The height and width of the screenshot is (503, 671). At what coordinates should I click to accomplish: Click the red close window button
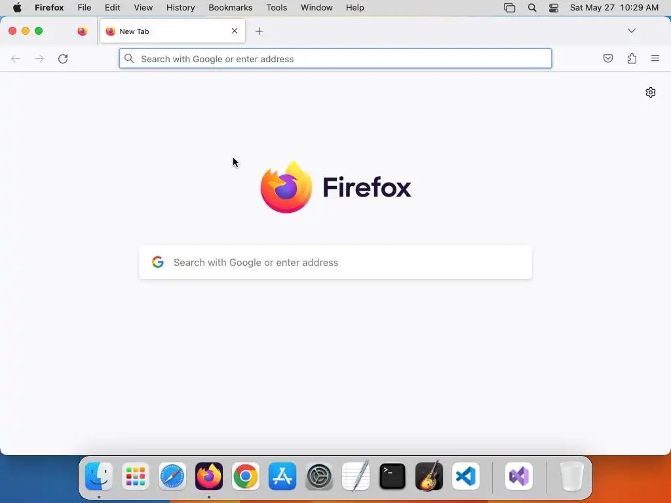tap(12, 31)
